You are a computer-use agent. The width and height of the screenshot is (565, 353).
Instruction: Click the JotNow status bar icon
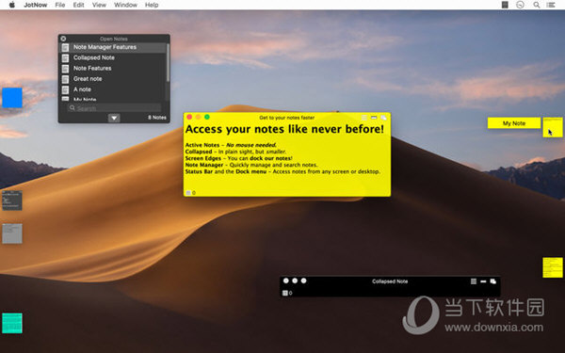click(x=505, y=5)
